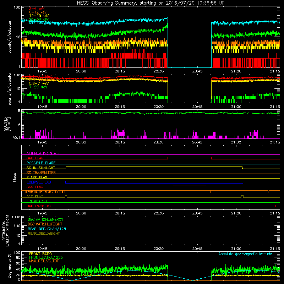Click the yellow 'FRONT_RATIO' legend label
This screenshot has height=284, width=284.
coord(40,254)
